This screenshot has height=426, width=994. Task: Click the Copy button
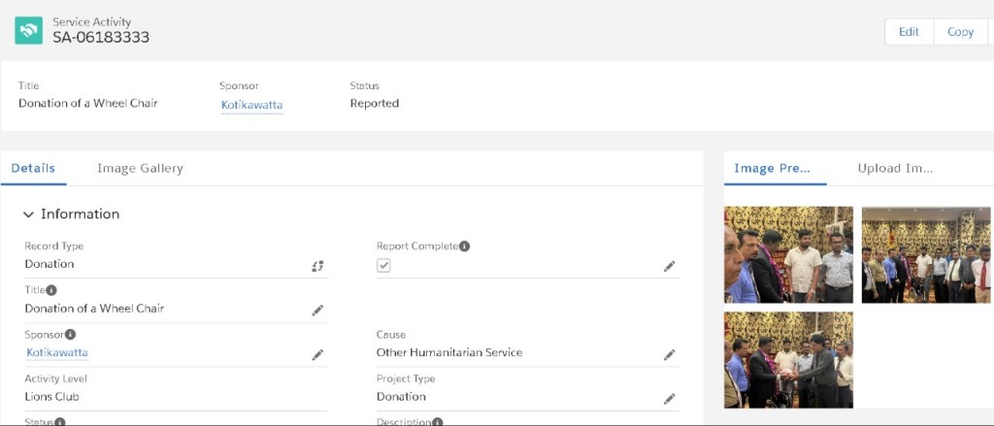tap(960, 32)
